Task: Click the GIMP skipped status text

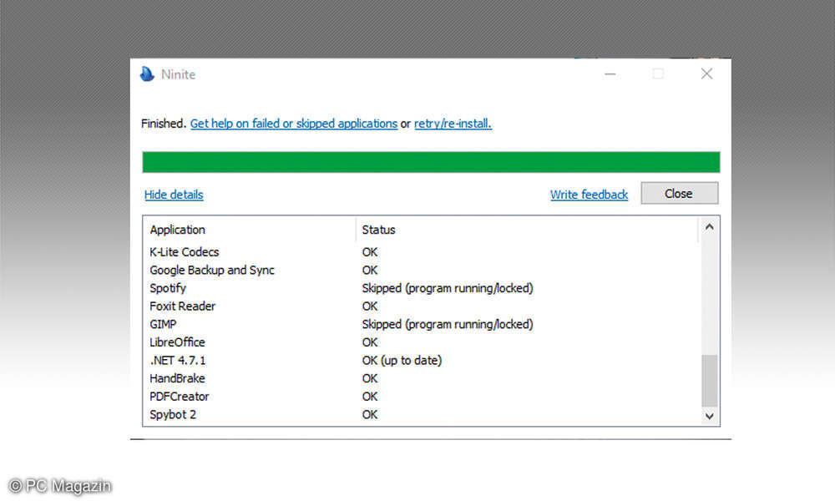Action: 448,324
